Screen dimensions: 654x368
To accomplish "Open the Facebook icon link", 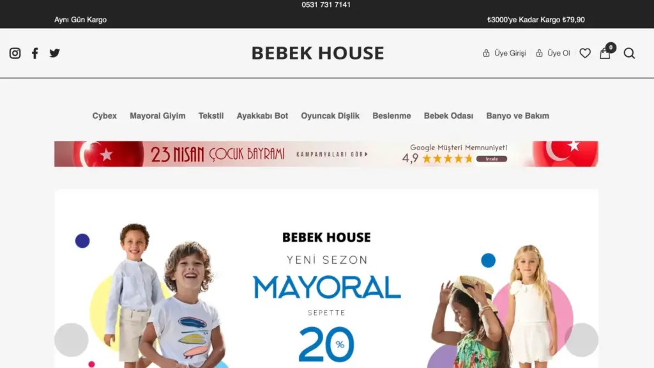I will (35, 53).
